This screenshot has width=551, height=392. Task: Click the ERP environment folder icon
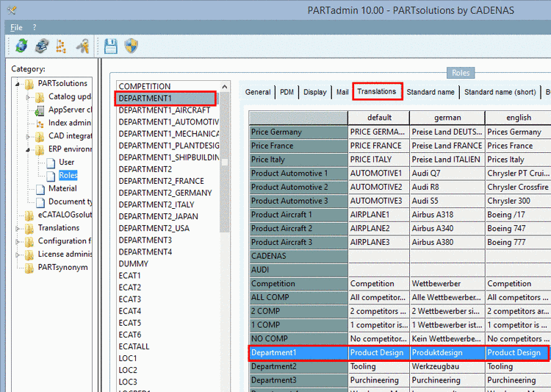pos(40,149)
